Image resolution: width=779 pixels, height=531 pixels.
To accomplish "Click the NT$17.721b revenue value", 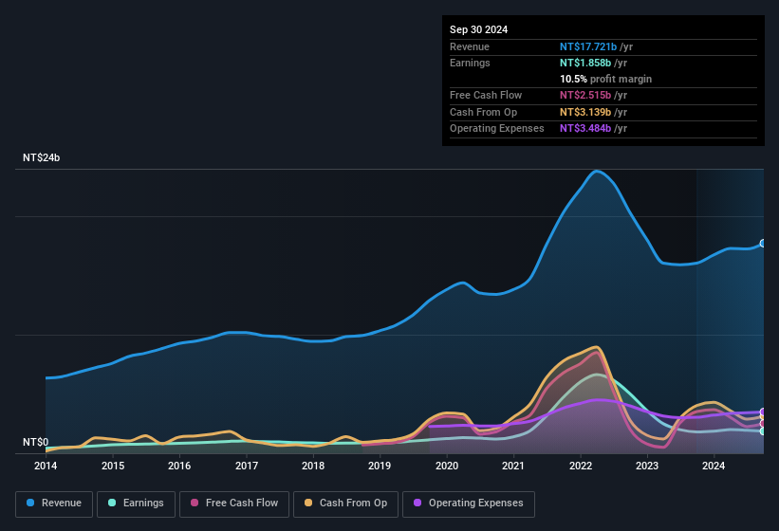I will click(588, 46).
